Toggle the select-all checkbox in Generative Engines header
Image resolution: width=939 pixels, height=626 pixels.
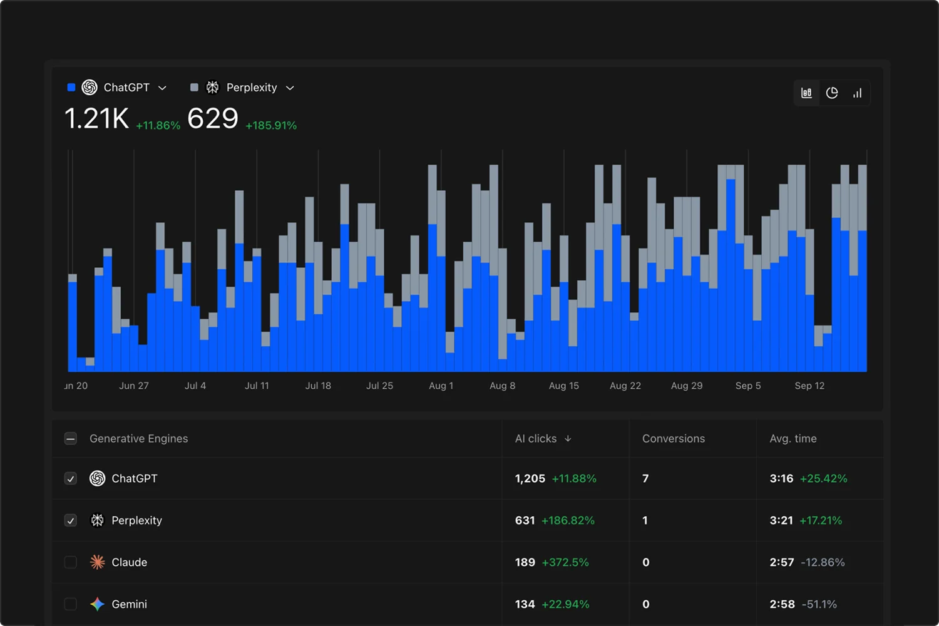70,438
